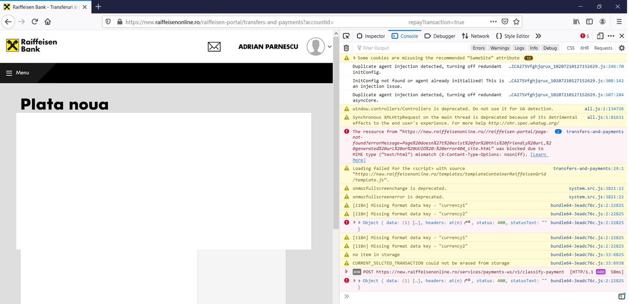Viewport: 629px width, 304px height.
Task: Open the user avatar profile picture
Action: (316, 47)
